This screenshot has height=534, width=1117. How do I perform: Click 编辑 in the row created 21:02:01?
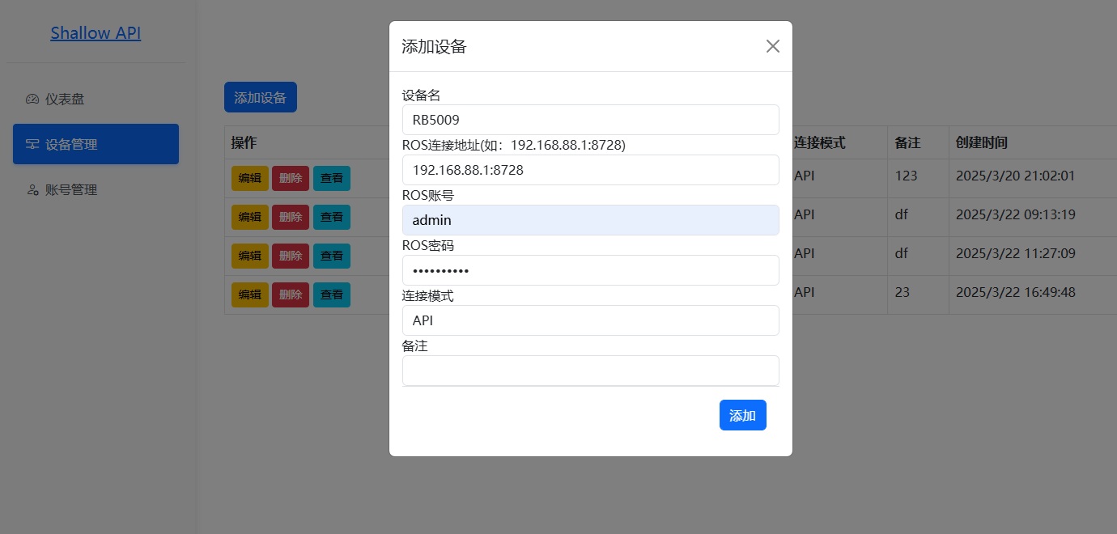point(249,178)
